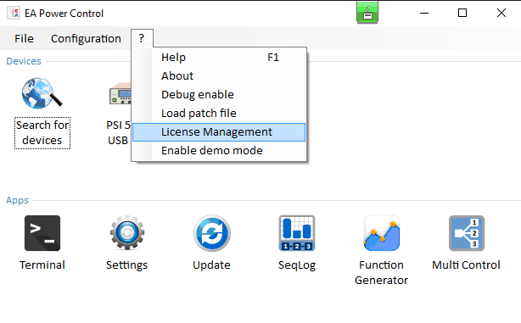Collapse the question mark menu
Viewport: 521px width, 323px height.
click(142, 38)
